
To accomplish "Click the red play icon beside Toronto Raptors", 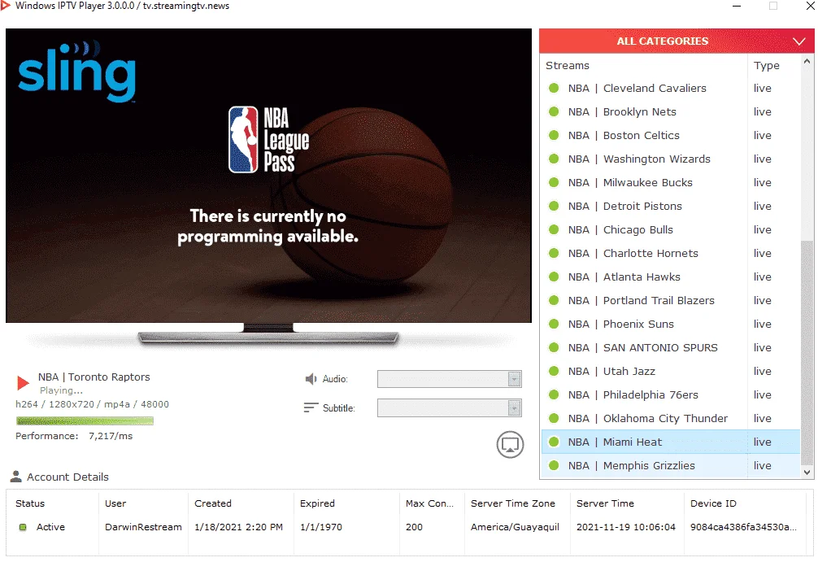I will click(23, 383).
